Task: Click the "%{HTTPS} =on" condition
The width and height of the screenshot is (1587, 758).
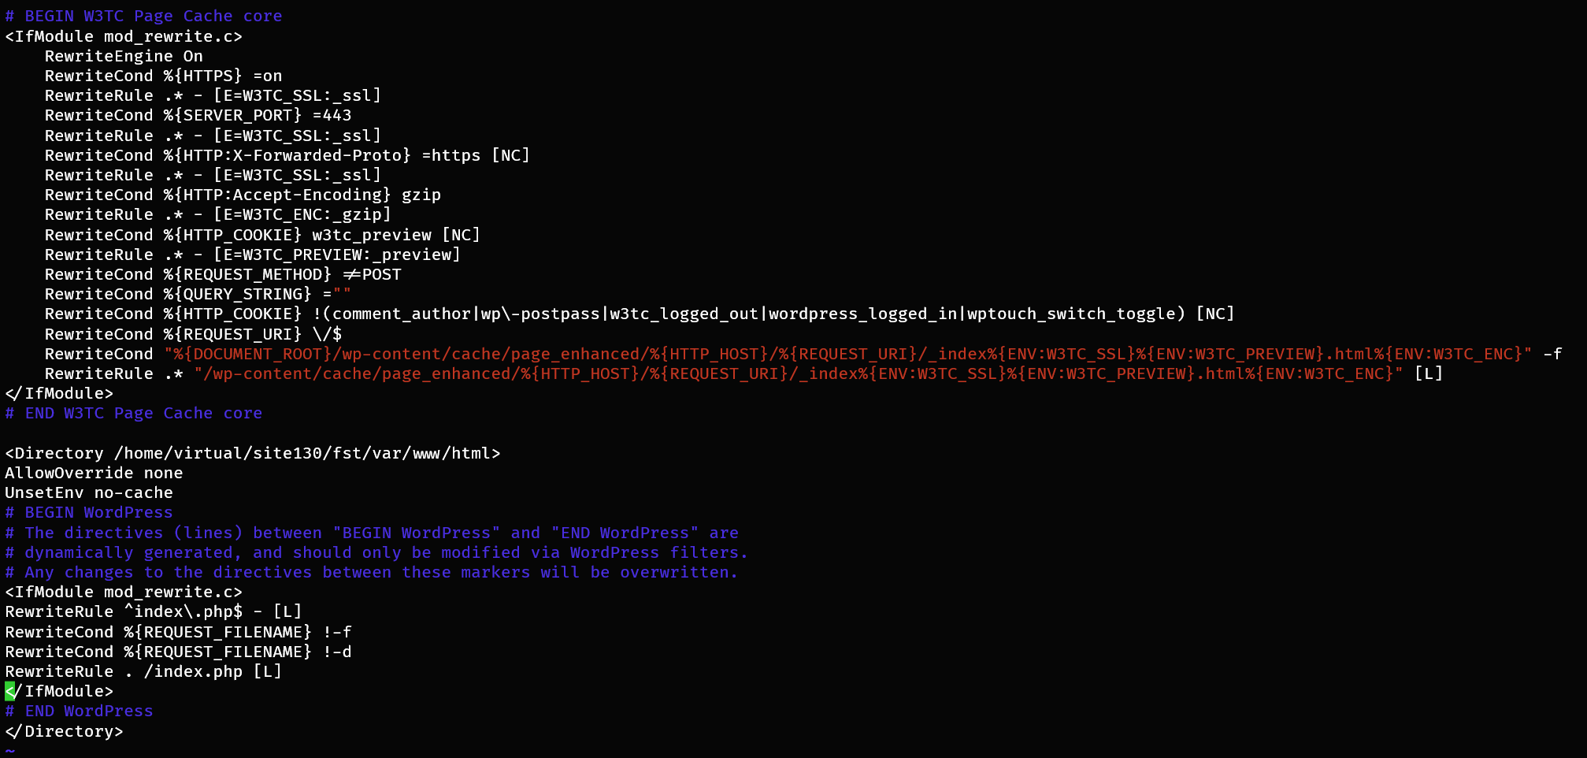Action: 222,76
